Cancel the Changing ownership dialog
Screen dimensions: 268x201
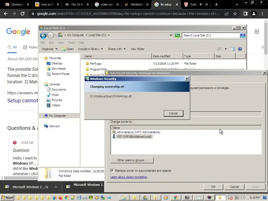point(173,113)
